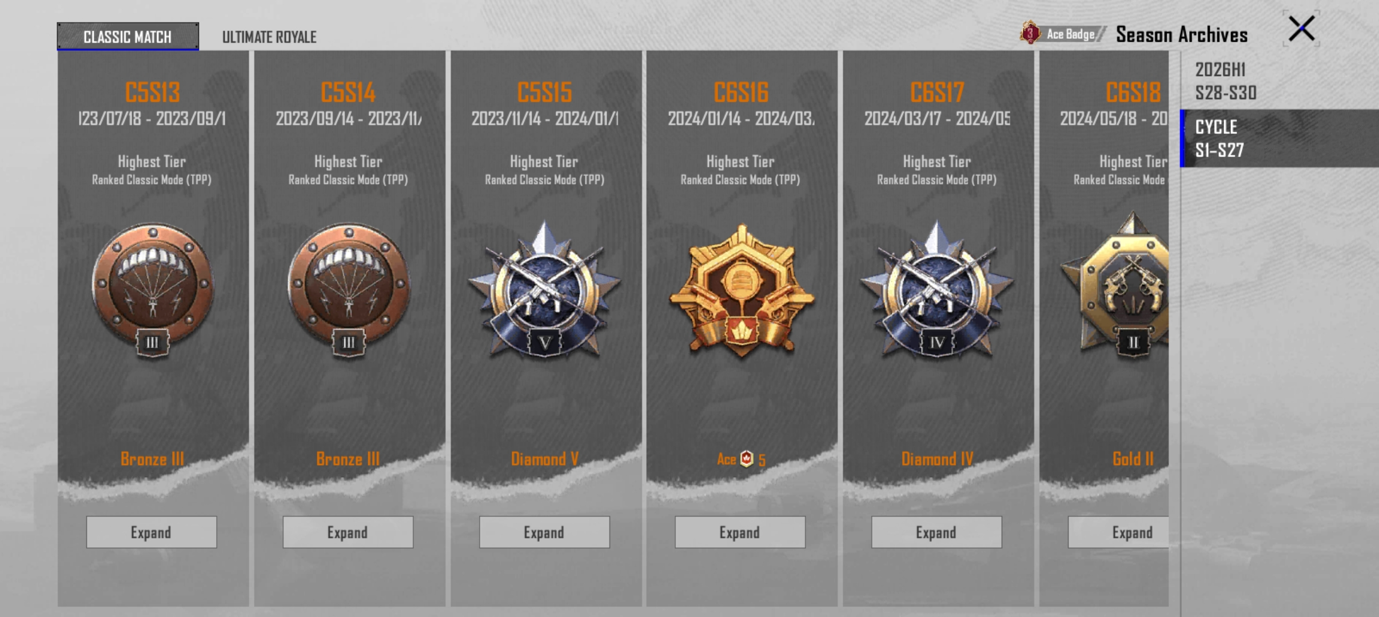Open the Ace Badge icon near Season Archives

(1030, 33)
